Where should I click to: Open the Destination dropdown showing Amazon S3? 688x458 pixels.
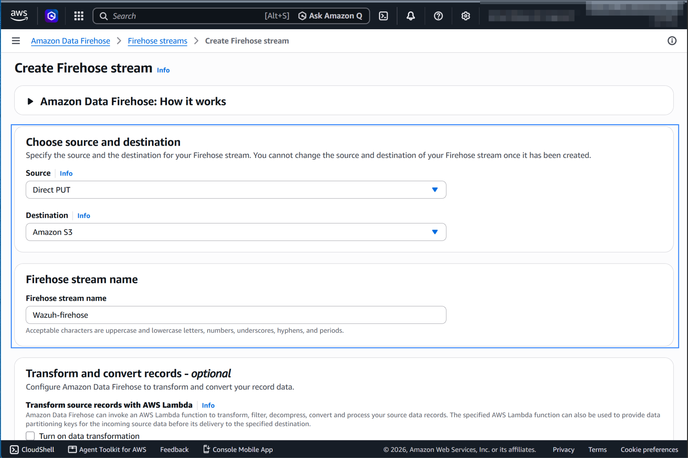(x=236, y=232)
